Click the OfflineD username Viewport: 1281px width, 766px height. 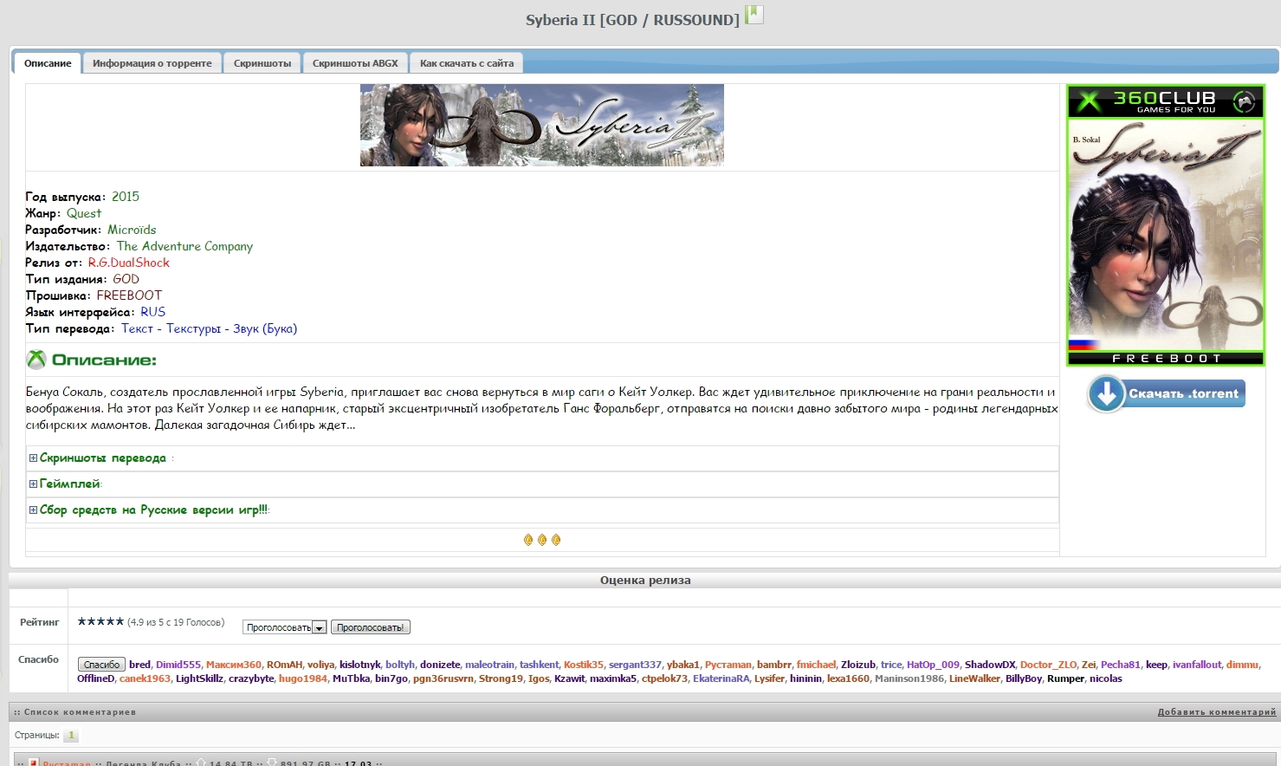[x=96, y=678]
